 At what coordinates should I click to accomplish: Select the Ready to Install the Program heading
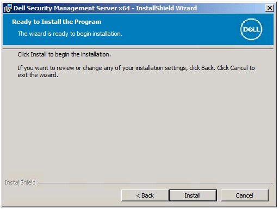57,22
